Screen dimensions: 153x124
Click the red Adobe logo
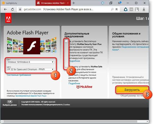pyautogui.click(x=8, y=18)
